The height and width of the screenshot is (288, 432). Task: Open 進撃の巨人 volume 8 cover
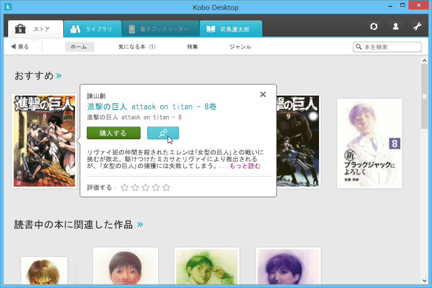click(44, 141)
